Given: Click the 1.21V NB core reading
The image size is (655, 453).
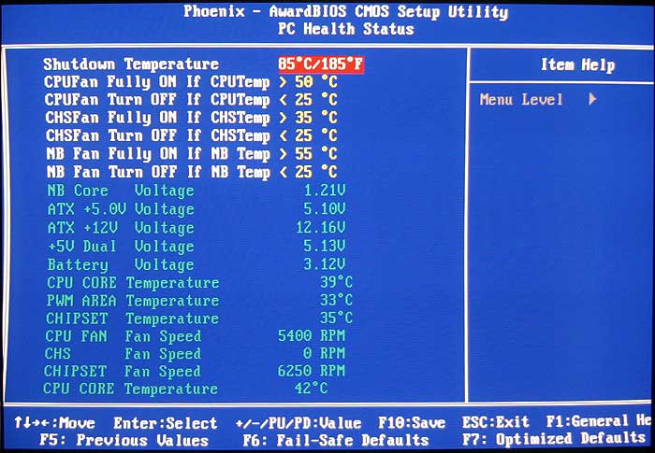Looking at the screenshot, I should (x=325, y=191).
